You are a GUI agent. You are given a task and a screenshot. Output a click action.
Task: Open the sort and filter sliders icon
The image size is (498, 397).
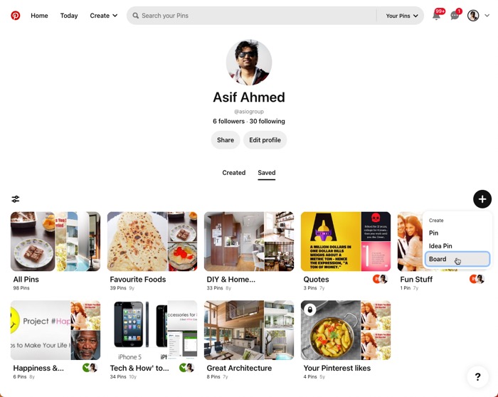pos(15,199)
